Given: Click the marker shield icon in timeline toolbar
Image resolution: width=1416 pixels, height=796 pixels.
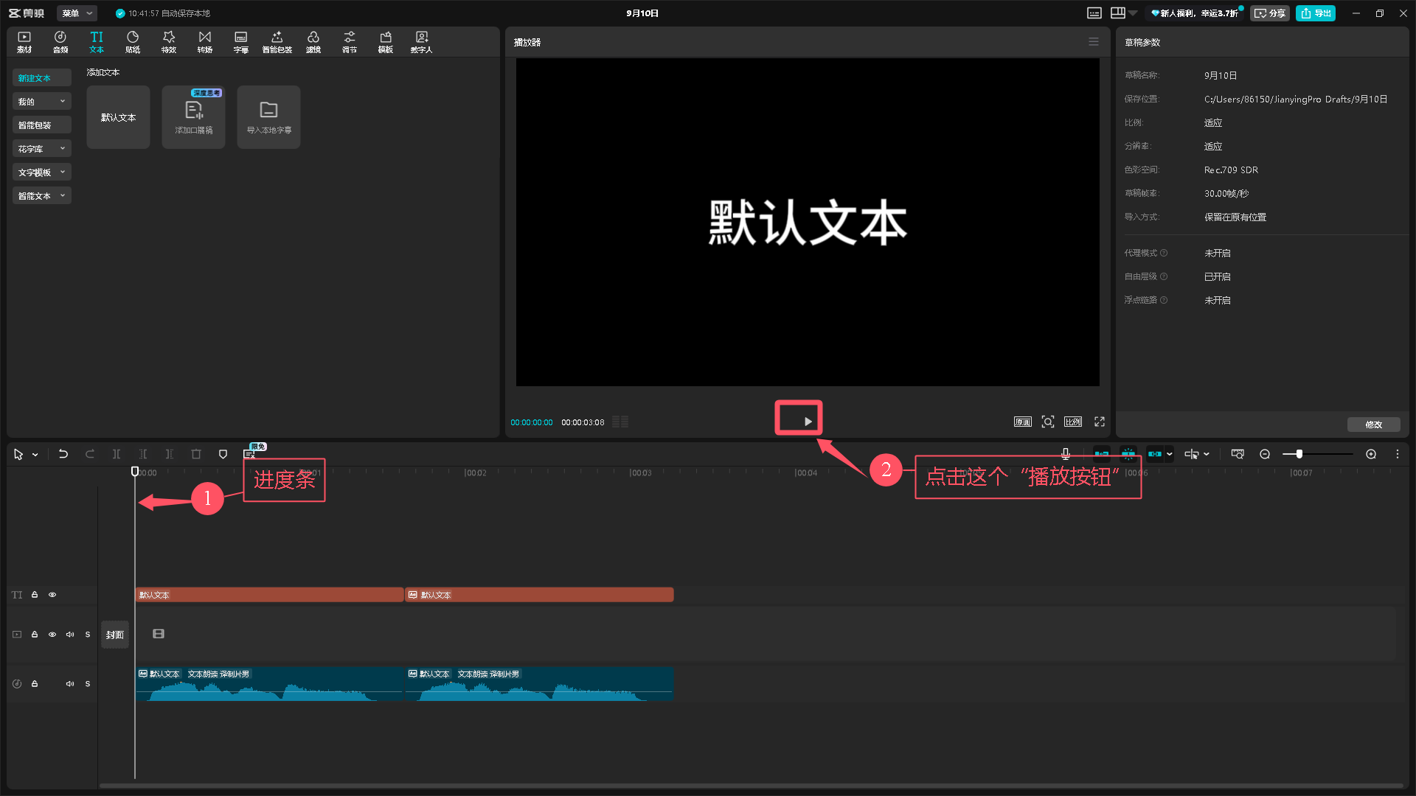Looking at the screenshot, I should click(x=223, y=454).
